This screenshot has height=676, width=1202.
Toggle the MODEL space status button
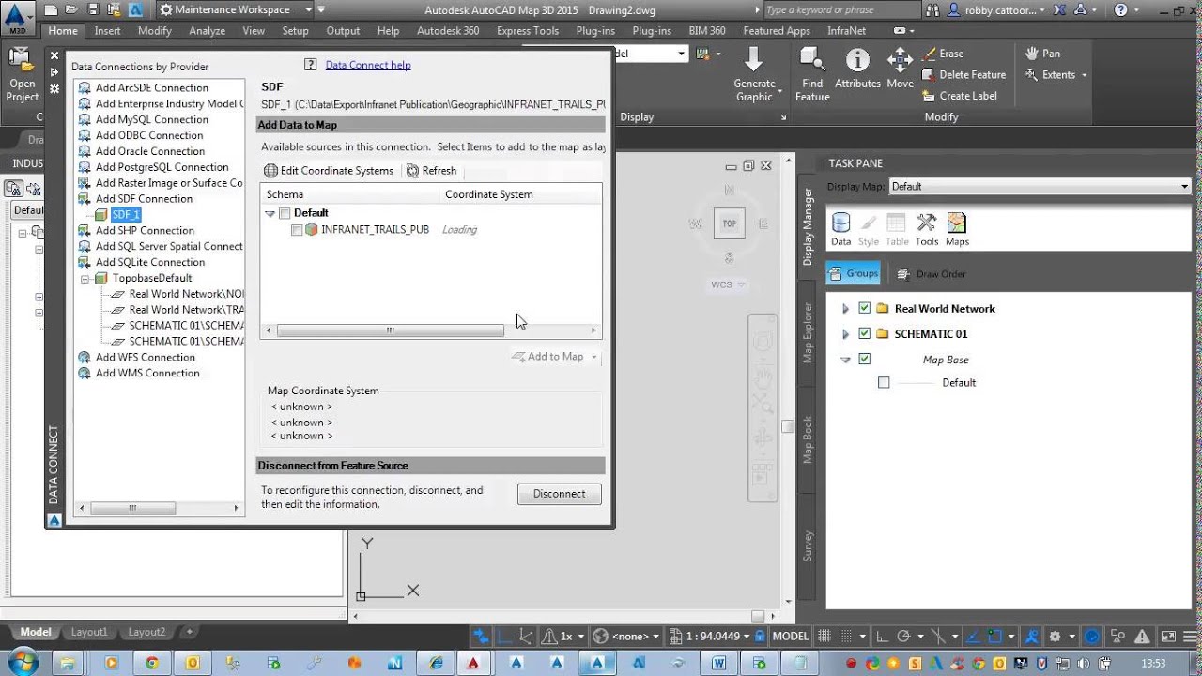pyautogui.click(x=790, y=636)
